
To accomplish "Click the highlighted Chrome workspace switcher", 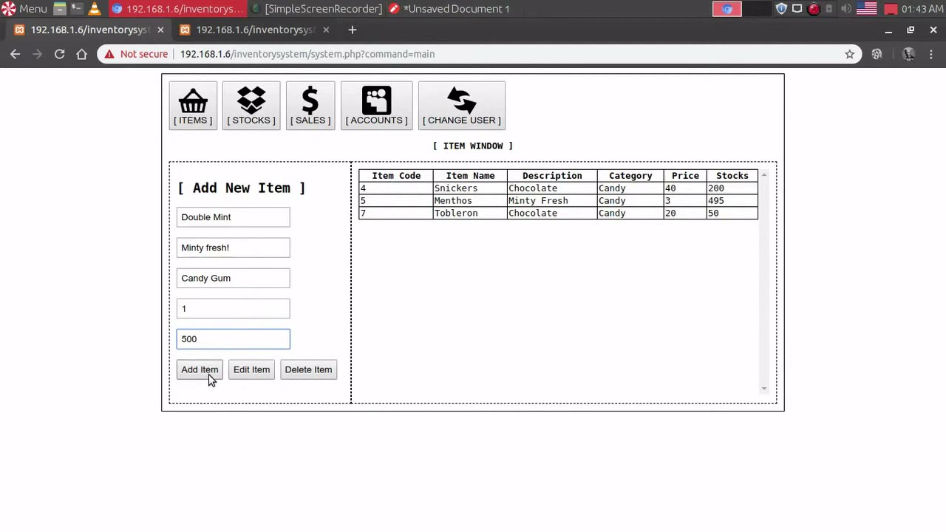I will [727, 9].
